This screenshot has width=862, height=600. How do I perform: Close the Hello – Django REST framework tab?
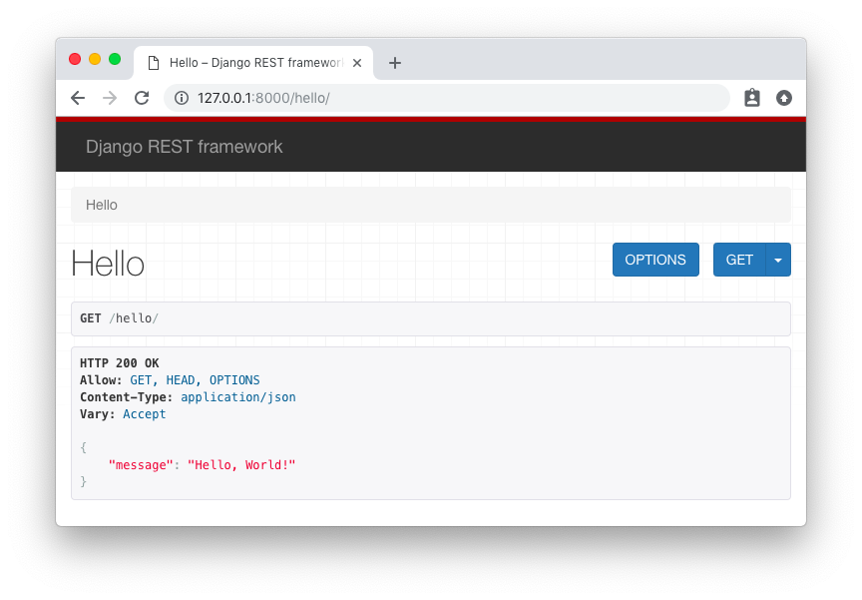(357, 63)
